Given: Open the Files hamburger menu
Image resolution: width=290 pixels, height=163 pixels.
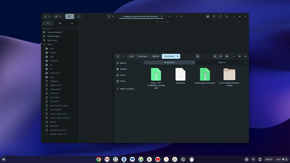Looking at the screenshot, I should (x=227, y=56).
